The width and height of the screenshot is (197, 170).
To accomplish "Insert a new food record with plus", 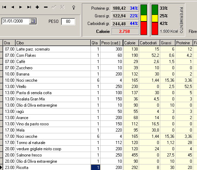I will (x=37, y=7).
